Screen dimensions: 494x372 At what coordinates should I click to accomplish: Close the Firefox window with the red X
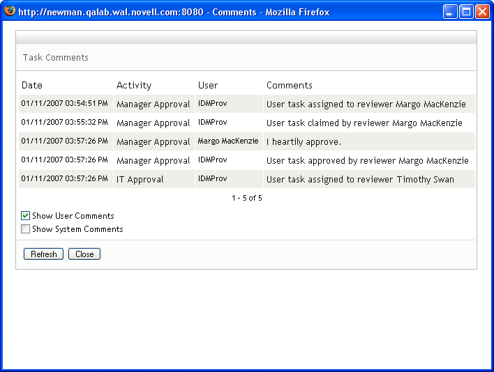(481, 12)
